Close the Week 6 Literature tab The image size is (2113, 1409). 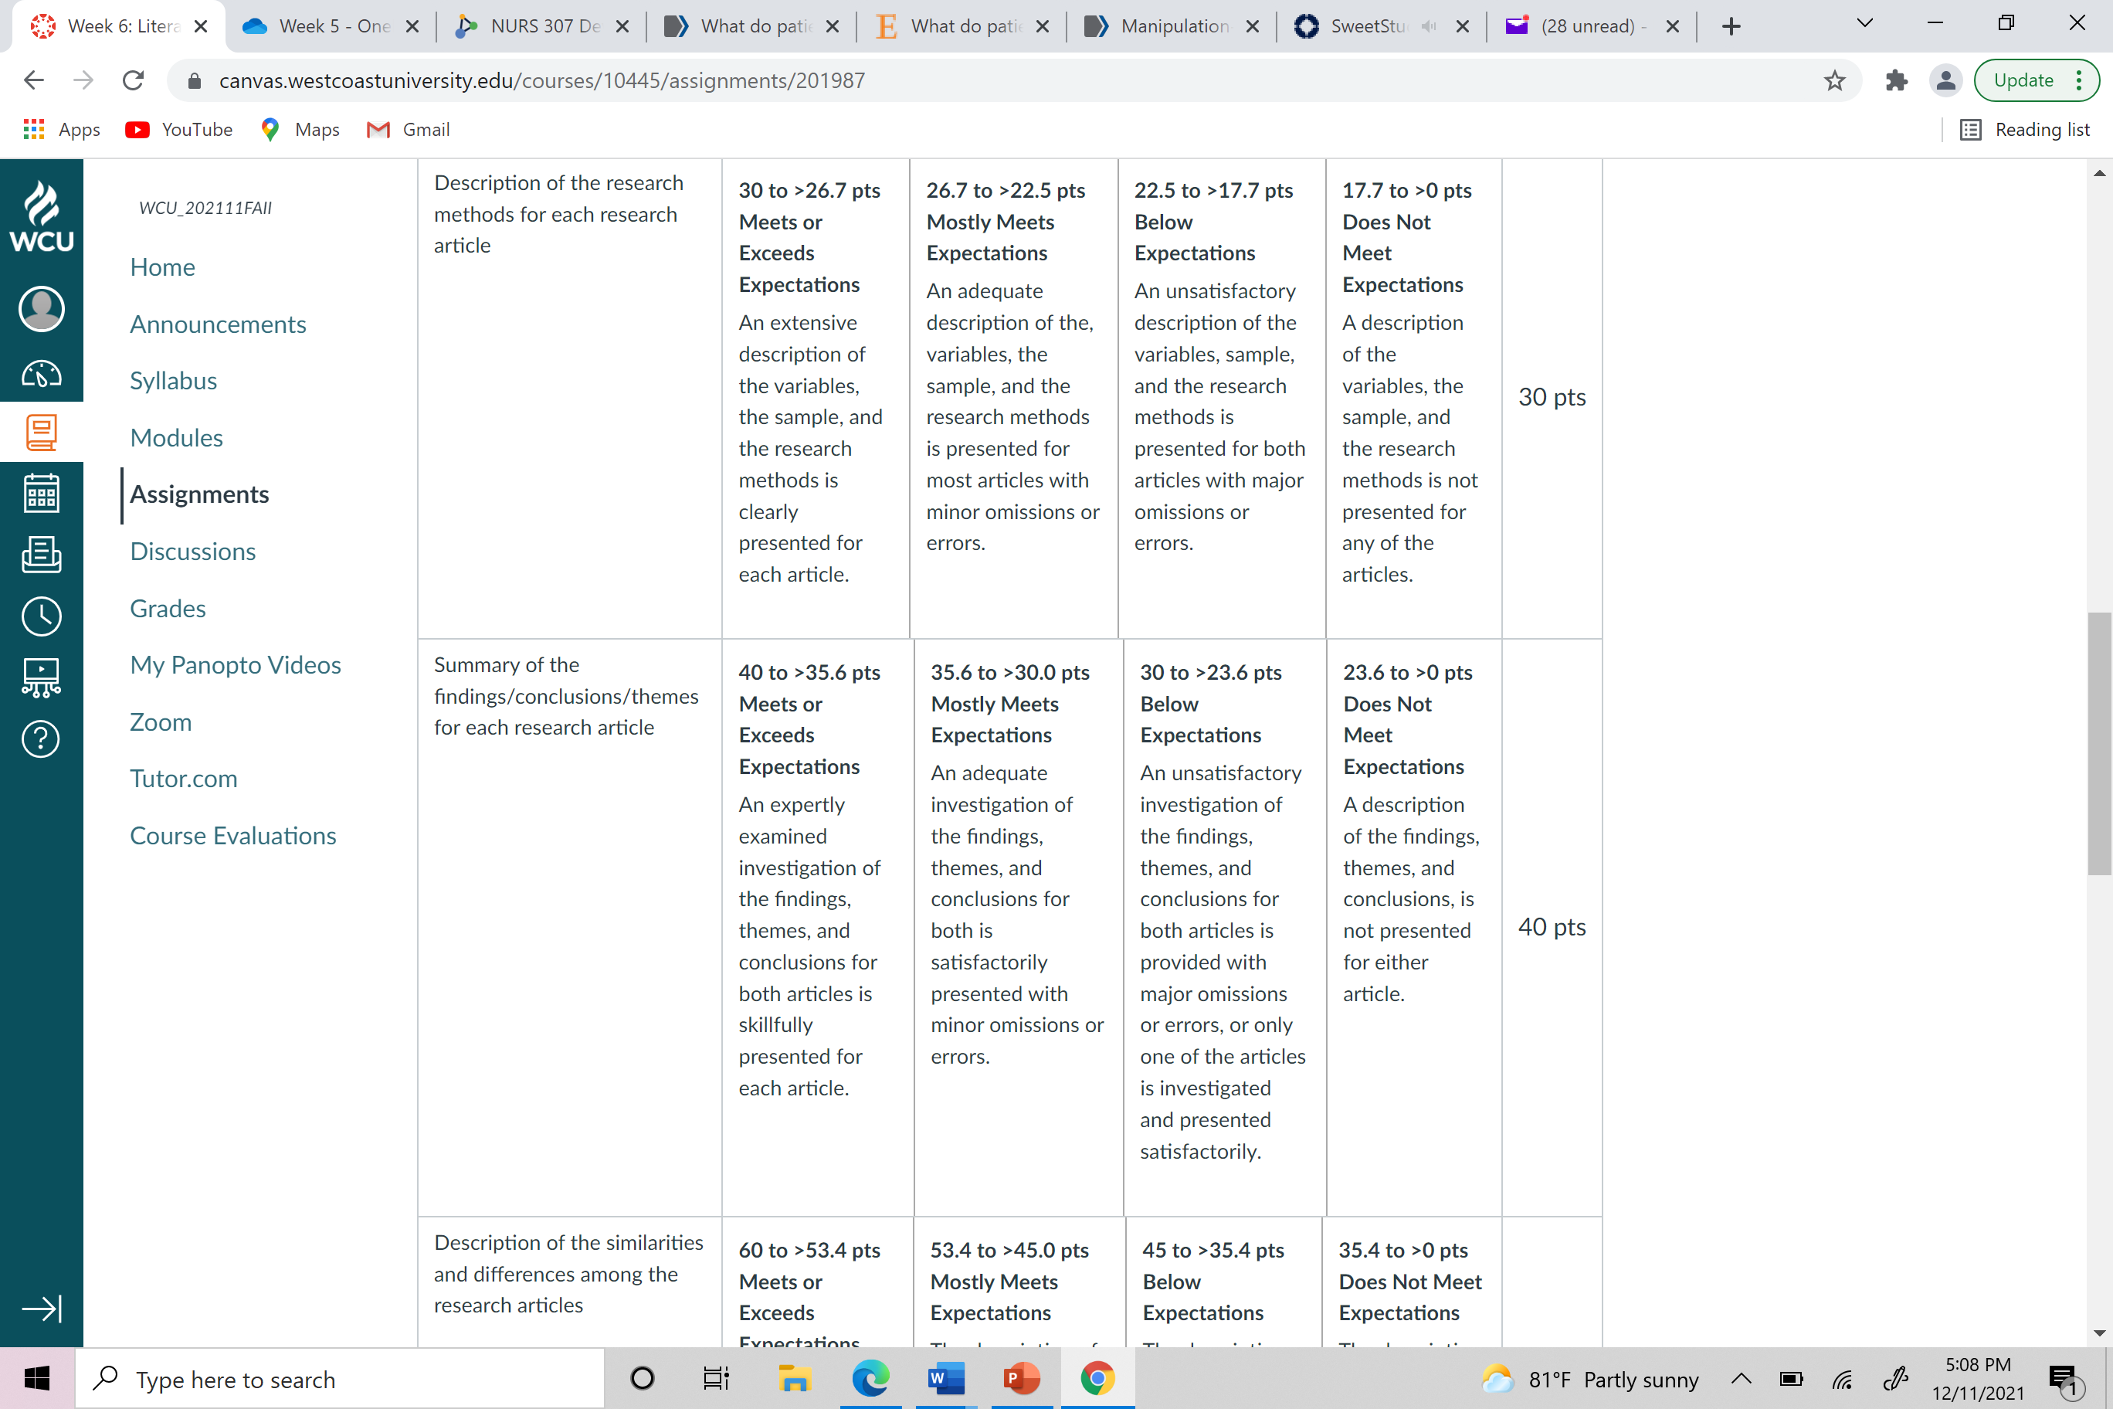[x=202, y=26]
